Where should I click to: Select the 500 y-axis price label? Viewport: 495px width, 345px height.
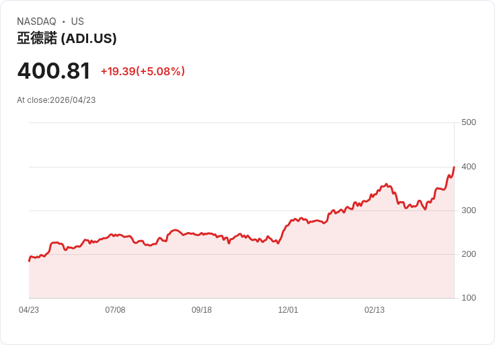(469, 122)
